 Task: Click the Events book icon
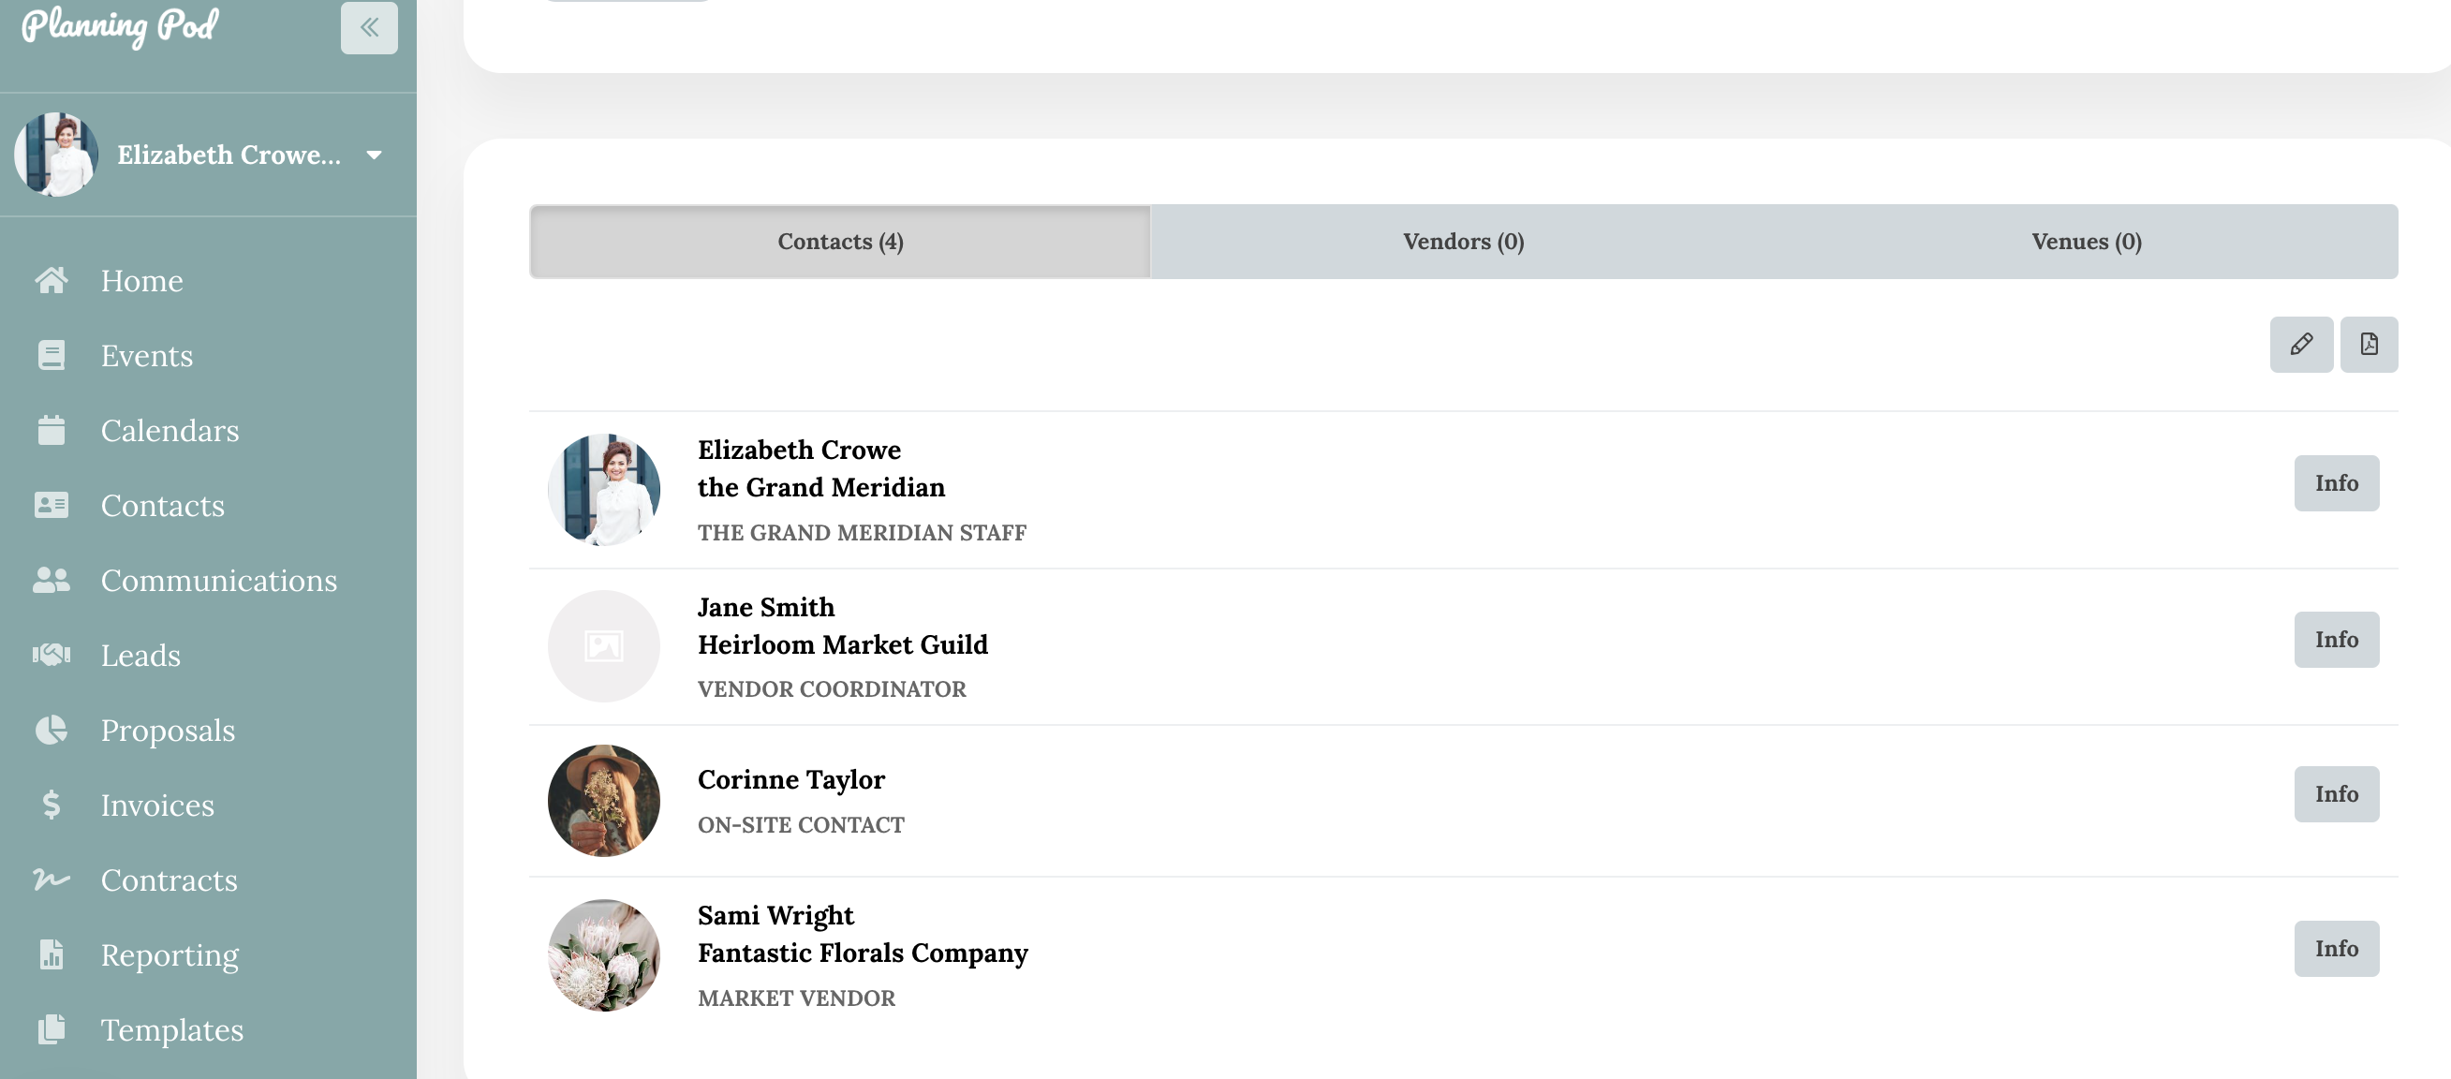(52, 355)
